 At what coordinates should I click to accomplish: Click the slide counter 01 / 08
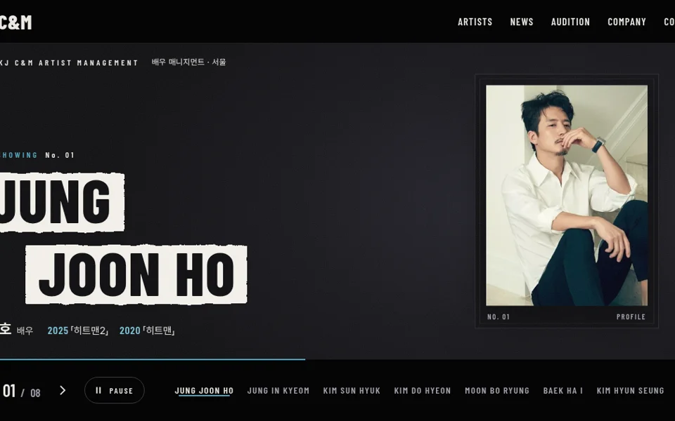pos(22,392)
